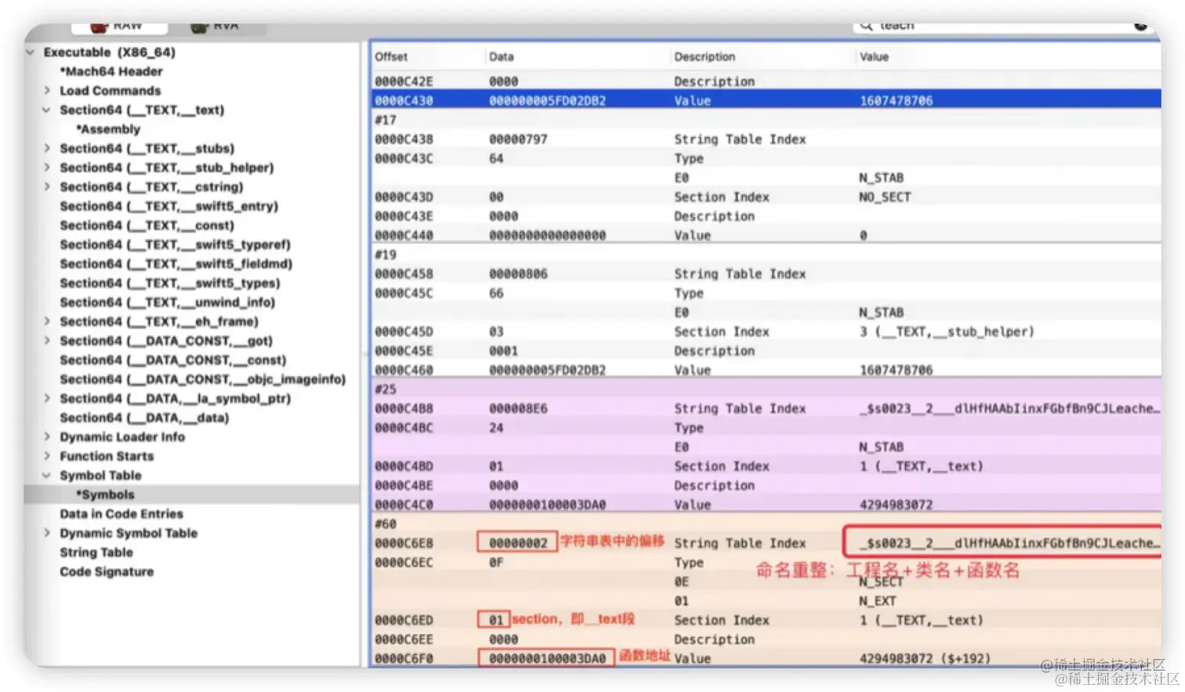Image resolution: width=1185 pixels, height=692 pixels.
Task: Switch to RAW address mode
Action: click(119, 27)
